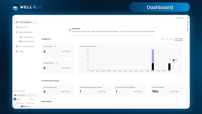Click the Home dashboard grid icon
Image resolution: width=202 pixels, height=114 pixels.
tap(17, 22)
